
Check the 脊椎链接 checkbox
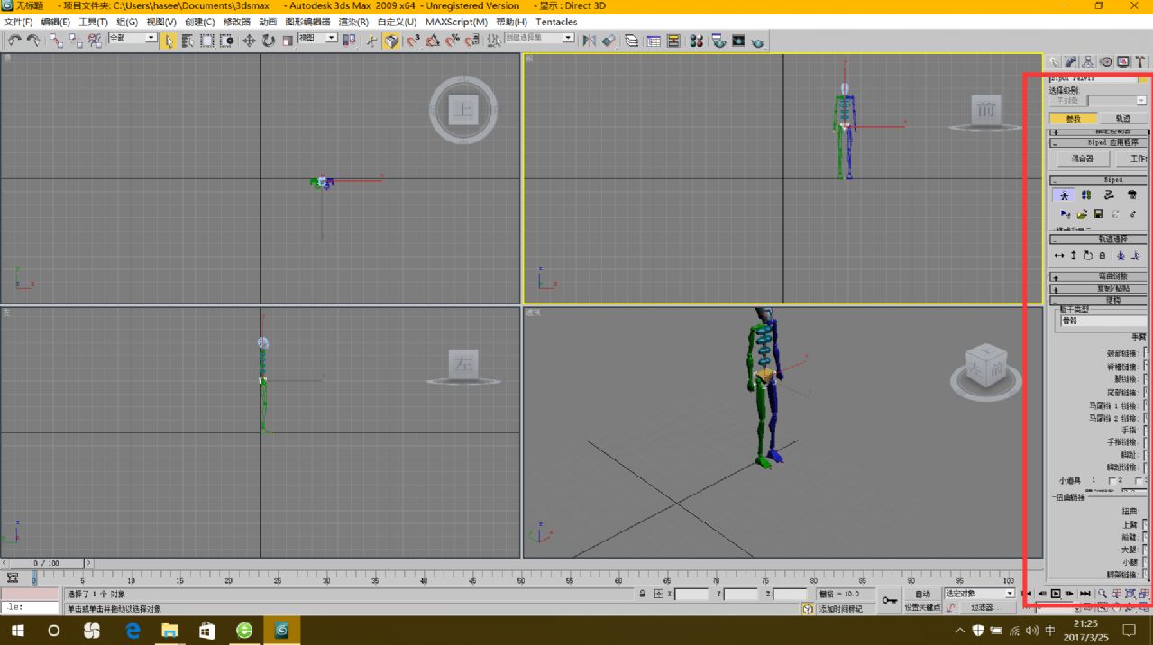click(x=1147, y=367)
